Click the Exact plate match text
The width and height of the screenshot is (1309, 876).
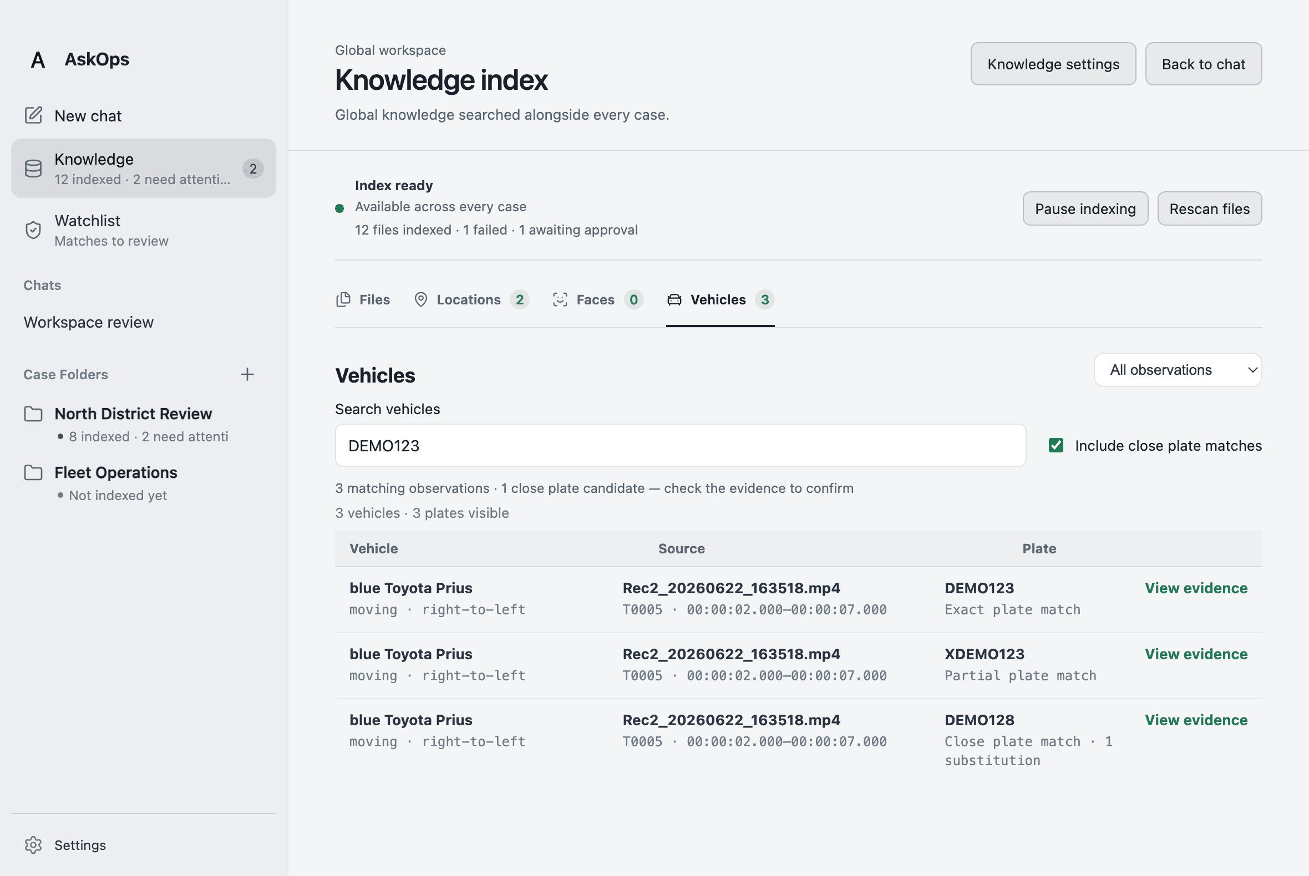click(x=1012, y=609)
